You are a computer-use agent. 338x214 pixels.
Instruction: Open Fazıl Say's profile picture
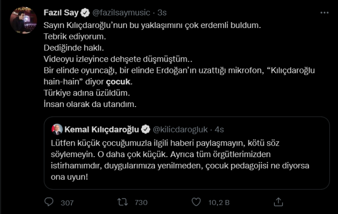pos(24,20)
